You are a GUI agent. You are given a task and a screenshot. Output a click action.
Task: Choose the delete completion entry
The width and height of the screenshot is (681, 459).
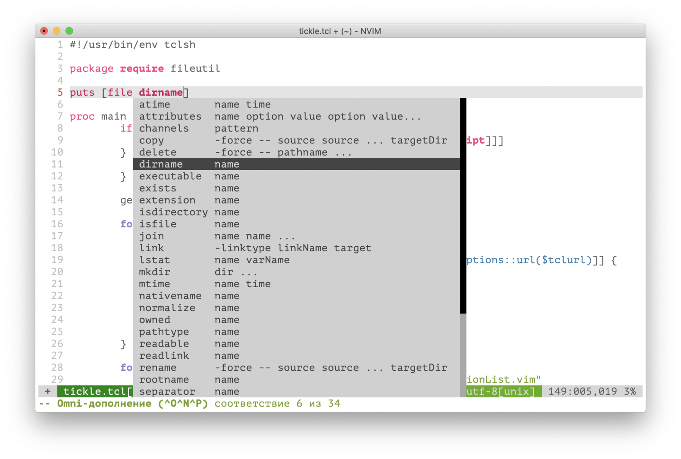tap(296, 152)
